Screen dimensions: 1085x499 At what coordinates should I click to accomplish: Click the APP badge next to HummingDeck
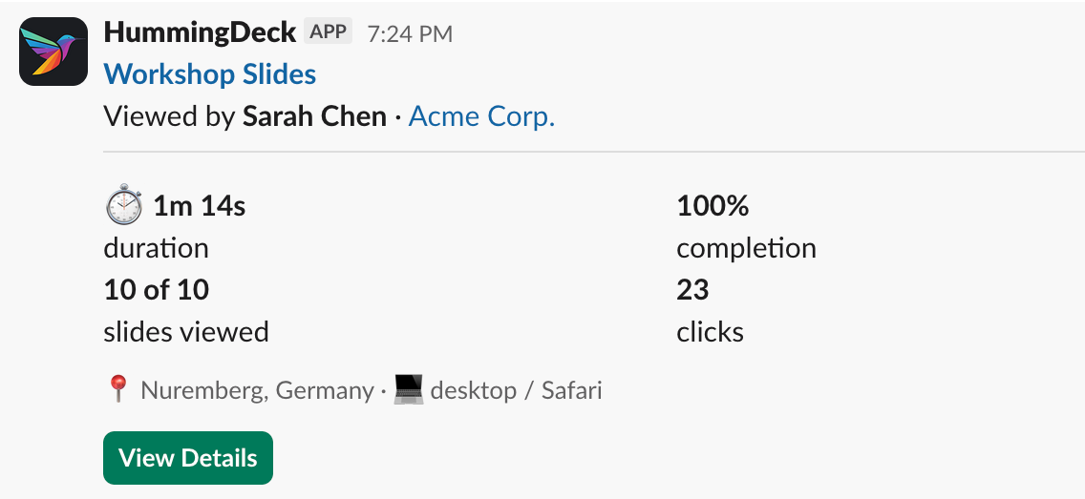click(328, 31)
